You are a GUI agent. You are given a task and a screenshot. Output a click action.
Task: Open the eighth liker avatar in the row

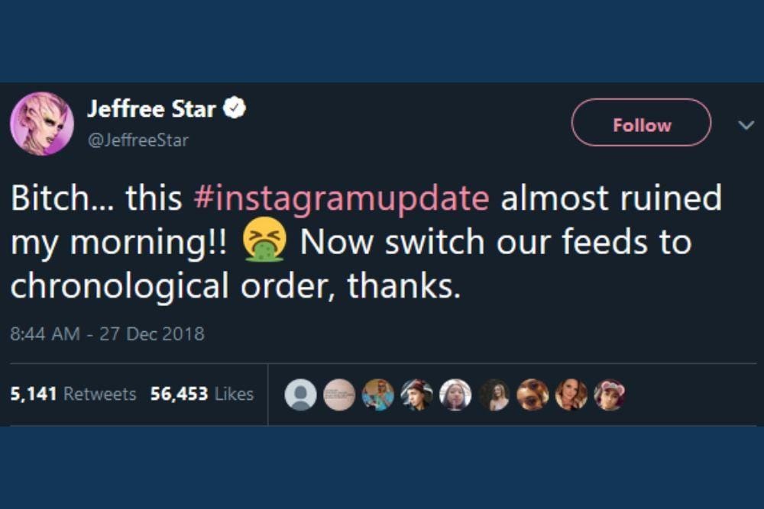[571, 395]
